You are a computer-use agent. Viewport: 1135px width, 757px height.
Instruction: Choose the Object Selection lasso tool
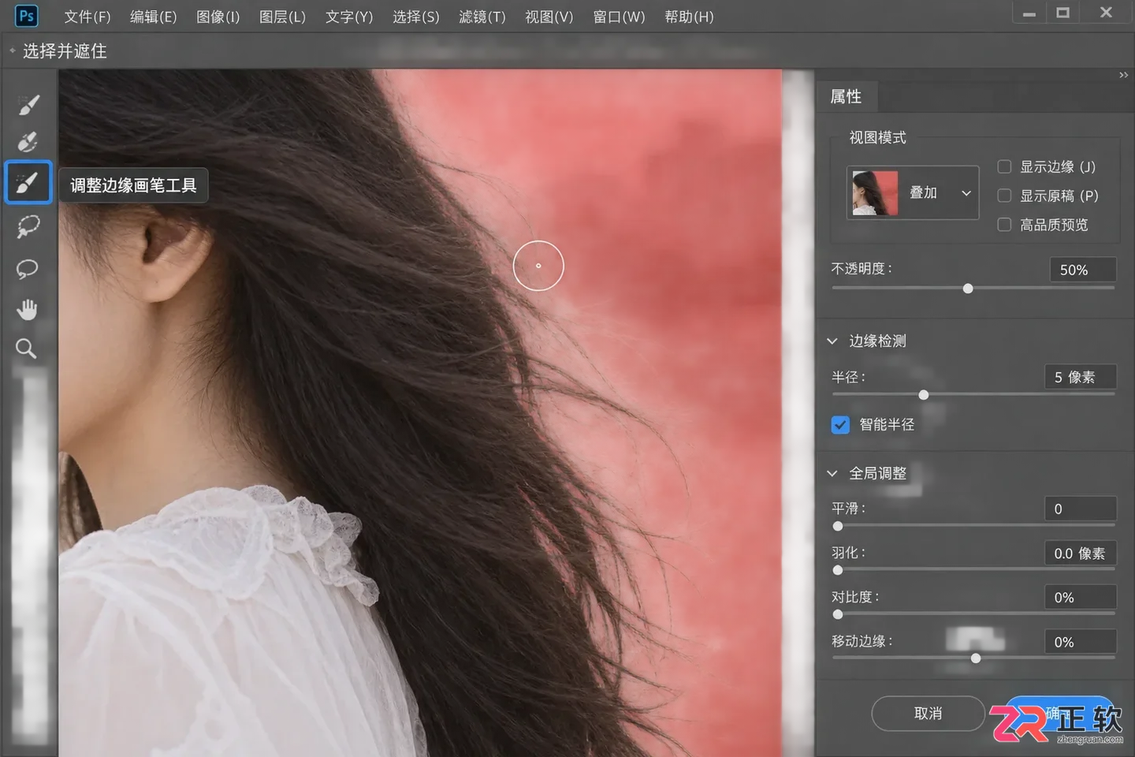click(28, 226)
